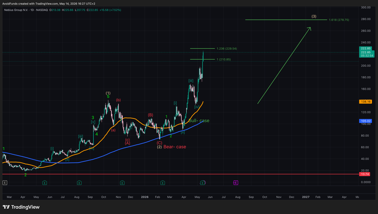Click the O213.38 open value
The width and height of the screenshot is (378, 214).
tap(55, 10)
